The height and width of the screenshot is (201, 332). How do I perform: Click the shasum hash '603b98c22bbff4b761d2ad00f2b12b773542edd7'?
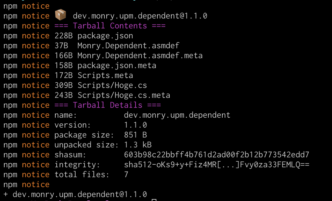pyautogui.click(x=217, y=155)
